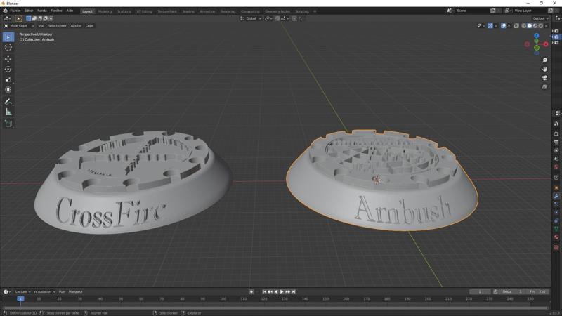Image resolution: width=562 pixels, height=316 pixels.
Task: Open the Fichier menu
Action: (15, 11)
